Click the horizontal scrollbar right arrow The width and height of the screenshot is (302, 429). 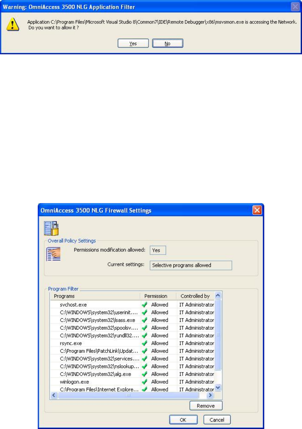point(210,395)
